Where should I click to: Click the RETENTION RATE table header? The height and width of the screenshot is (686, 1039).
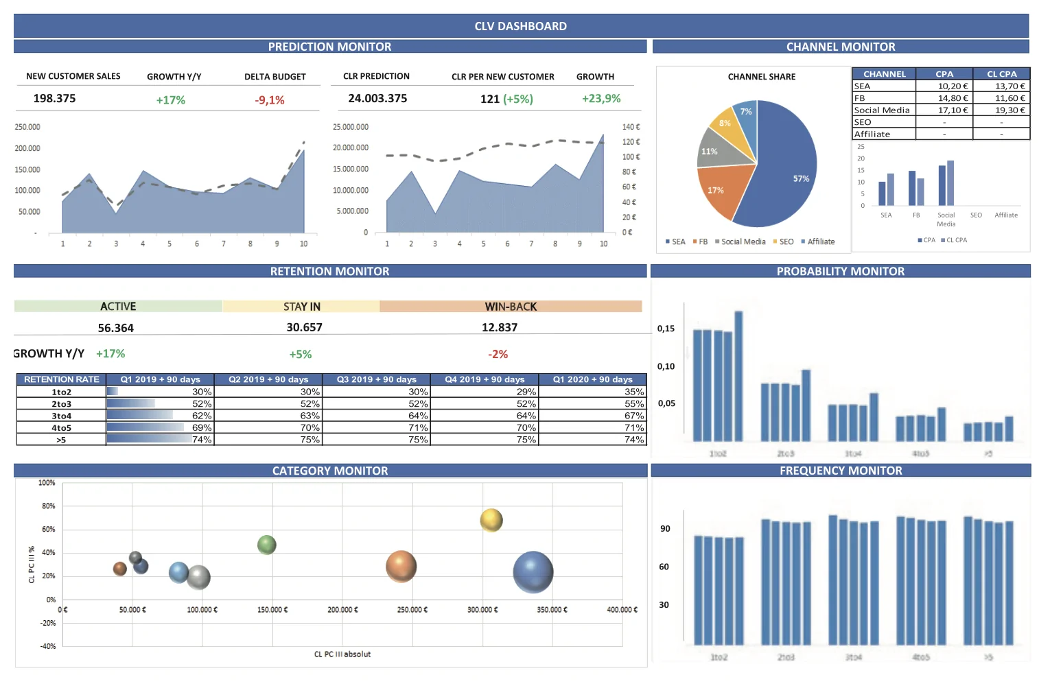62,379
